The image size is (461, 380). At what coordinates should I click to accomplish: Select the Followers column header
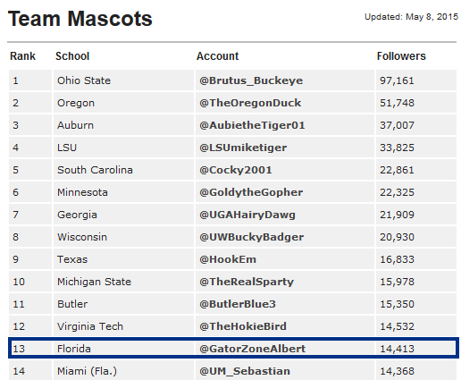click(401, 56)
